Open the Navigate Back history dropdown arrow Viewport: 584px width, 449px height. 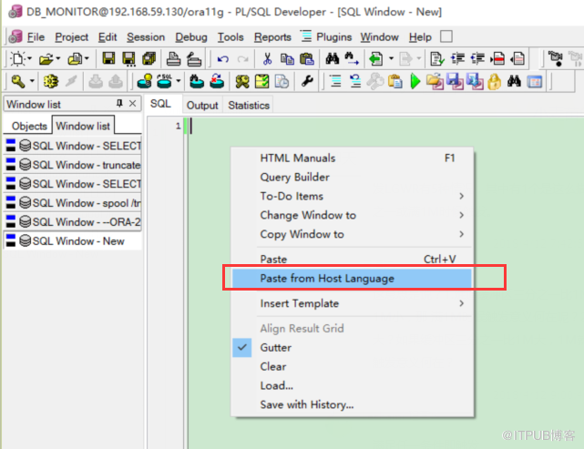tap(391, 59)
